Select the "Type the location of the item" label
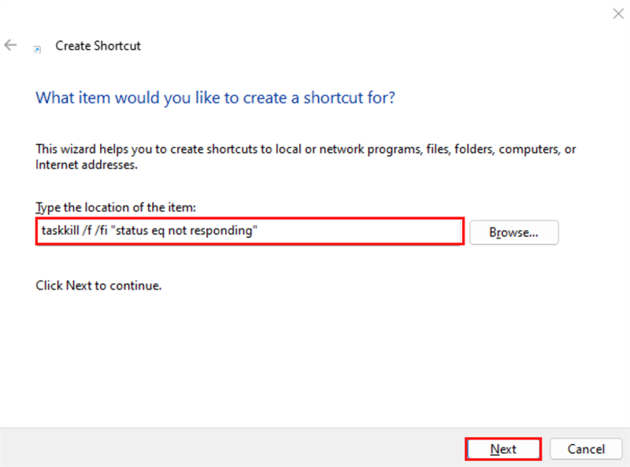 tap(116, 207)
